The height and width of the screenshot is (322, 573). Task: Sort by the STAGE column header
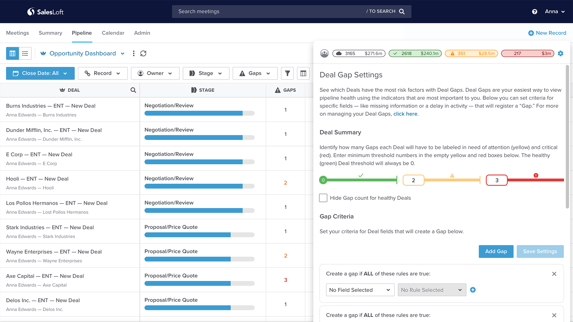pos(203,90)
